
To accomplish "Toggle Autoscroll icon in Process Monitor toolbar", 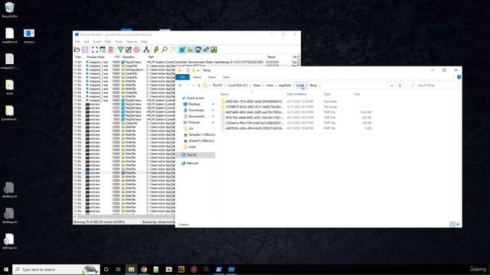I will pyautogui.click(x=103, y=50).
